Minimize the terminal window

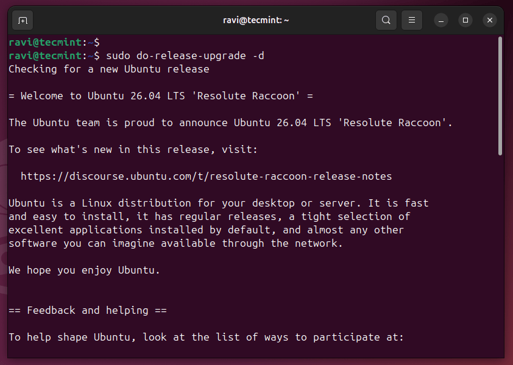441,20
